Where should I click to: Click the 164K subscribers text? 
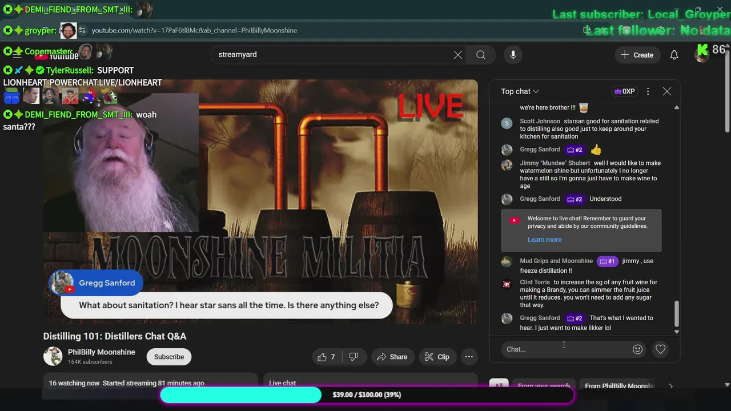pos(90,362)
